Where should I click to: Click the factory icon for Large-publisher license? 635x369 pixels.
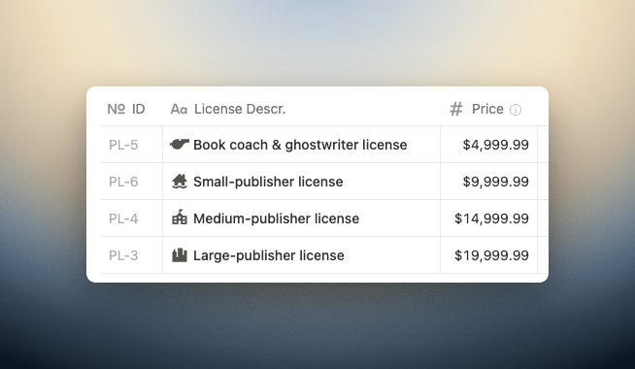180,255
